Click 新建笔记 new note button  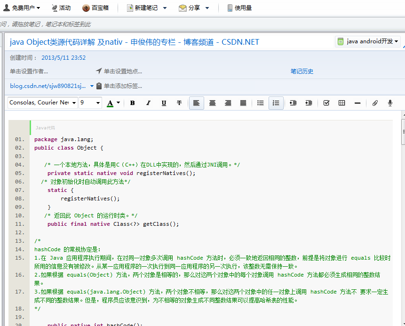point(143,8)
